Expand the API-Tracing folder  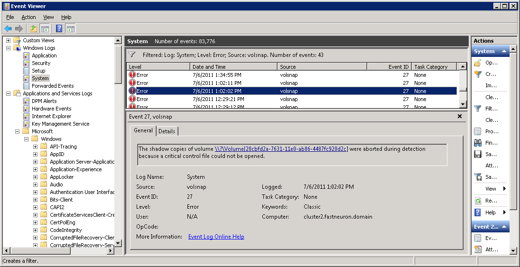pos(35,147)
